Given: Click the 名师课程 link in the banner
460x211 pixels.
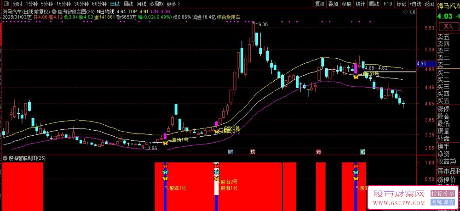Looking at the screenshot, I should tap(443, 202).
